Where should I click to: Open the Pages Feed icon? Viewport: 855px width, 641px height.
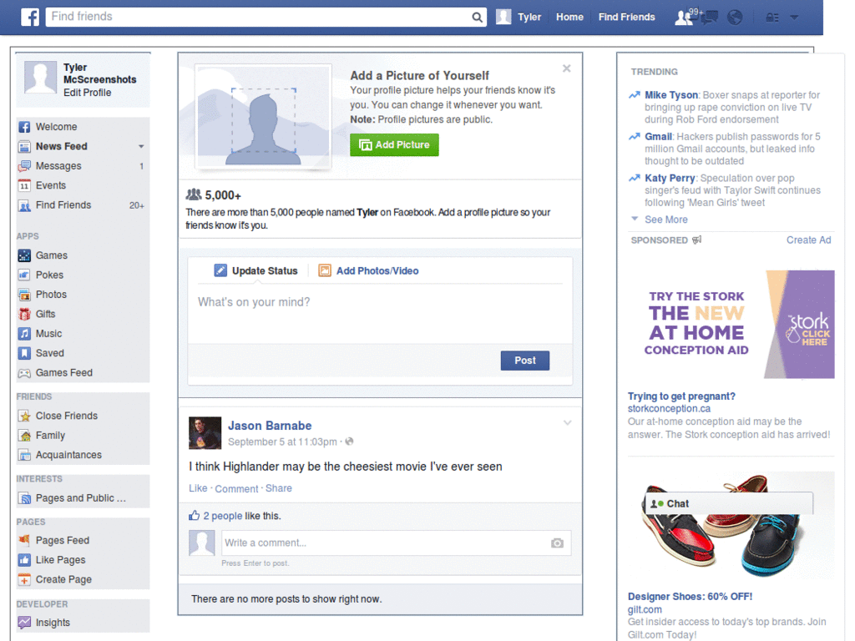pyautogui.click(x=24, y=540)
